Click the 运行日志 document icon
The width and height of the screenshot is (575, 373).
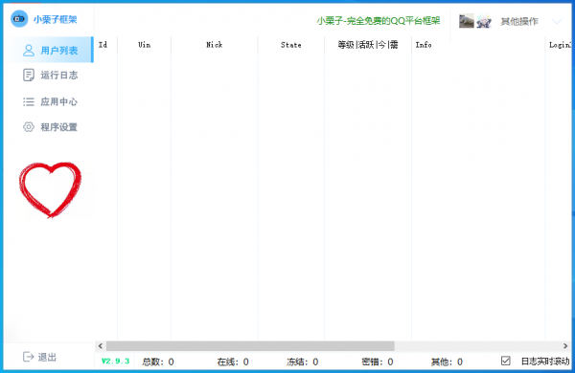(29, 75)
